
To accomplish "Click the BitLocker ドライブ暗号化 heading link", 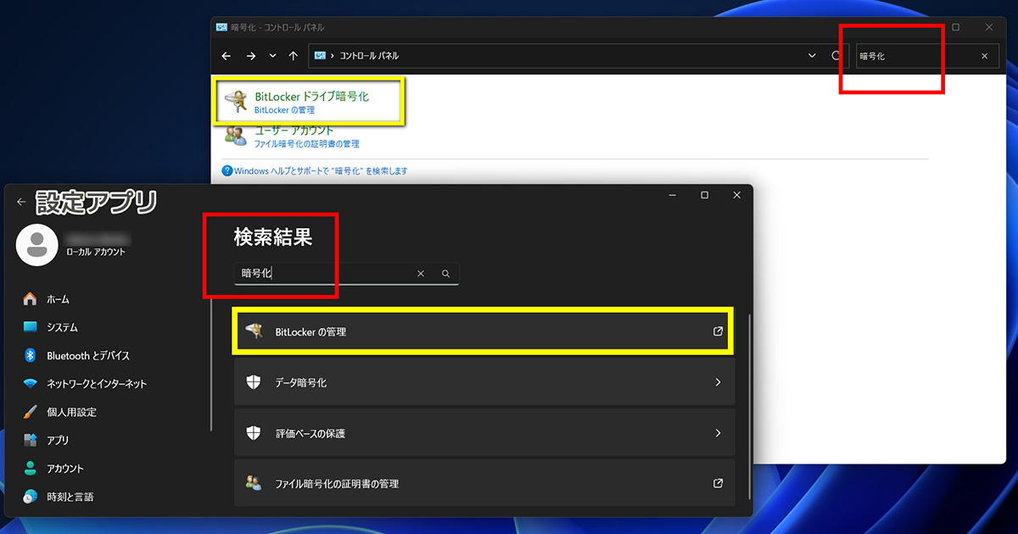I will (311, 97).
